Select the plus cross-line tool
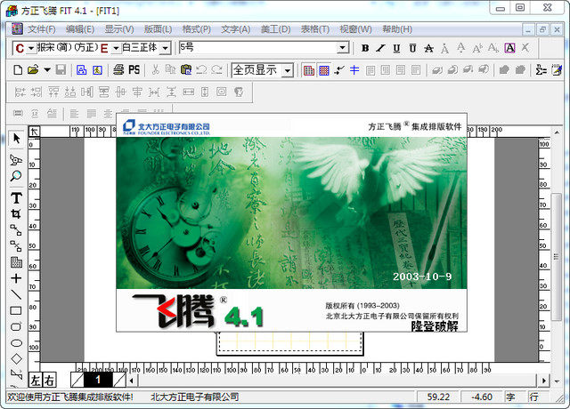The image size is (570, 409). tap(16, 278)
